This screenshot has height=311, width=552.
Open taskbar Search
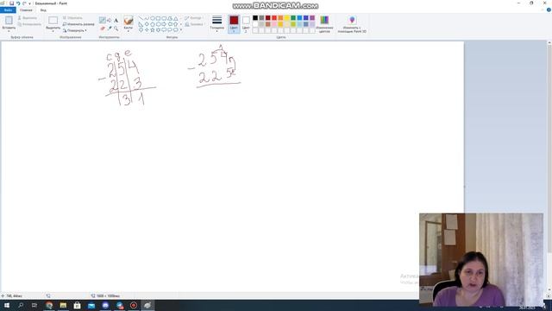click(21, 305)
